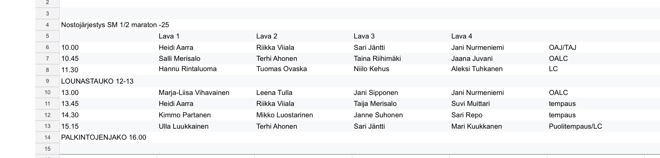Select the 'Tuomas Ovaska' cell
Image resolution: width=660 pixels, height=158 pixels.
(x=281, y=69)
